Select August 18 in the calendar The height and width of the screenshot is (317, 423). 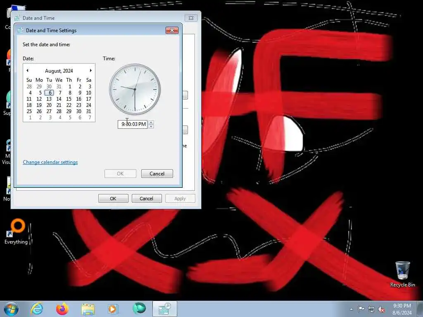tap(29, 105)
